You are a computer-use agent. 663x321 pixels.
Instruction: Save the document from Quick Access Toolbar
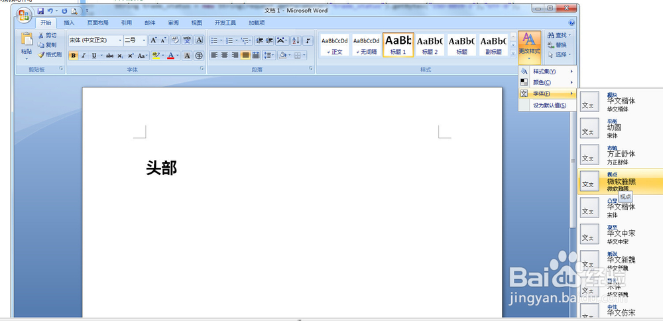pyautogui.click(x=40, y=11)
